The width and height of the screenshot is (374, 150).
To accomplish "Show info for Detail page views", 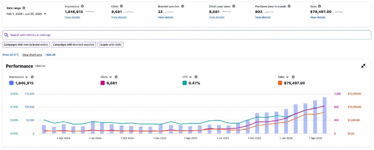I will (x=234, y=6).
